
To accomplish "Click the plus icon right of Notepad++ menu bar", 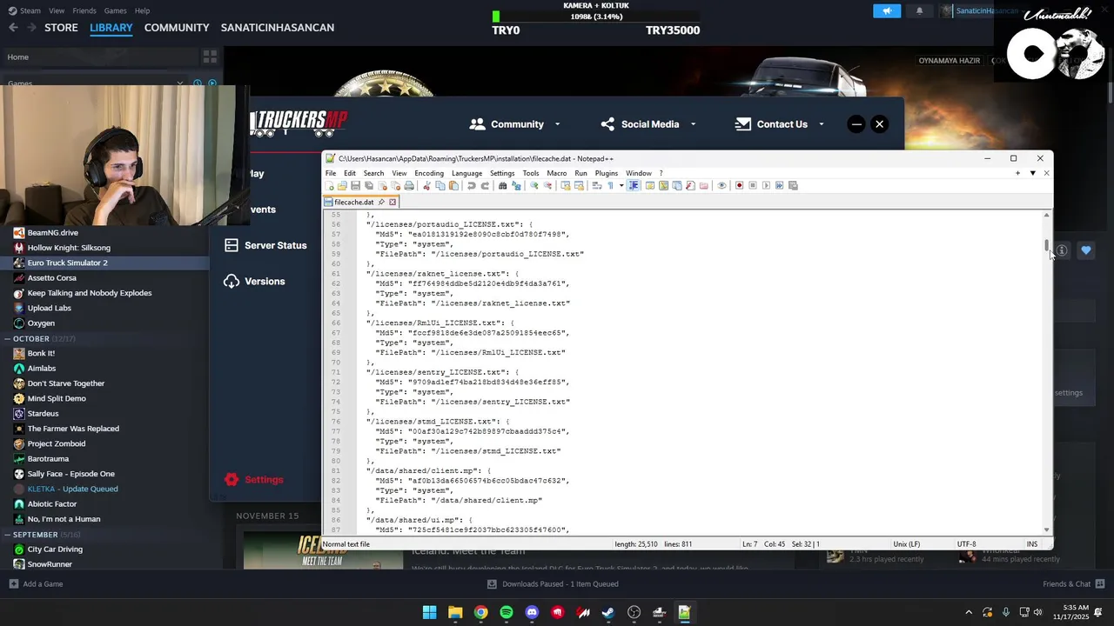I will [1017, 173].
